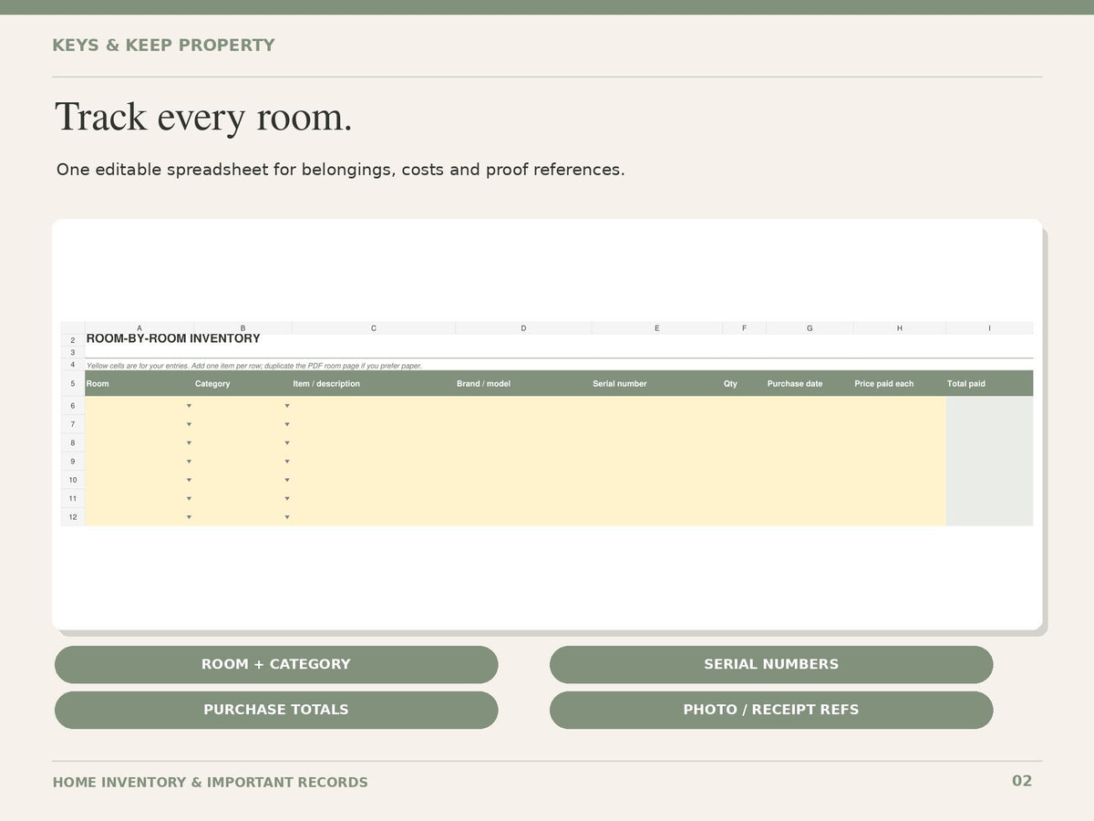
Task: Click the ROOM + CATEGORY pill button
Action: coord(276,664)
